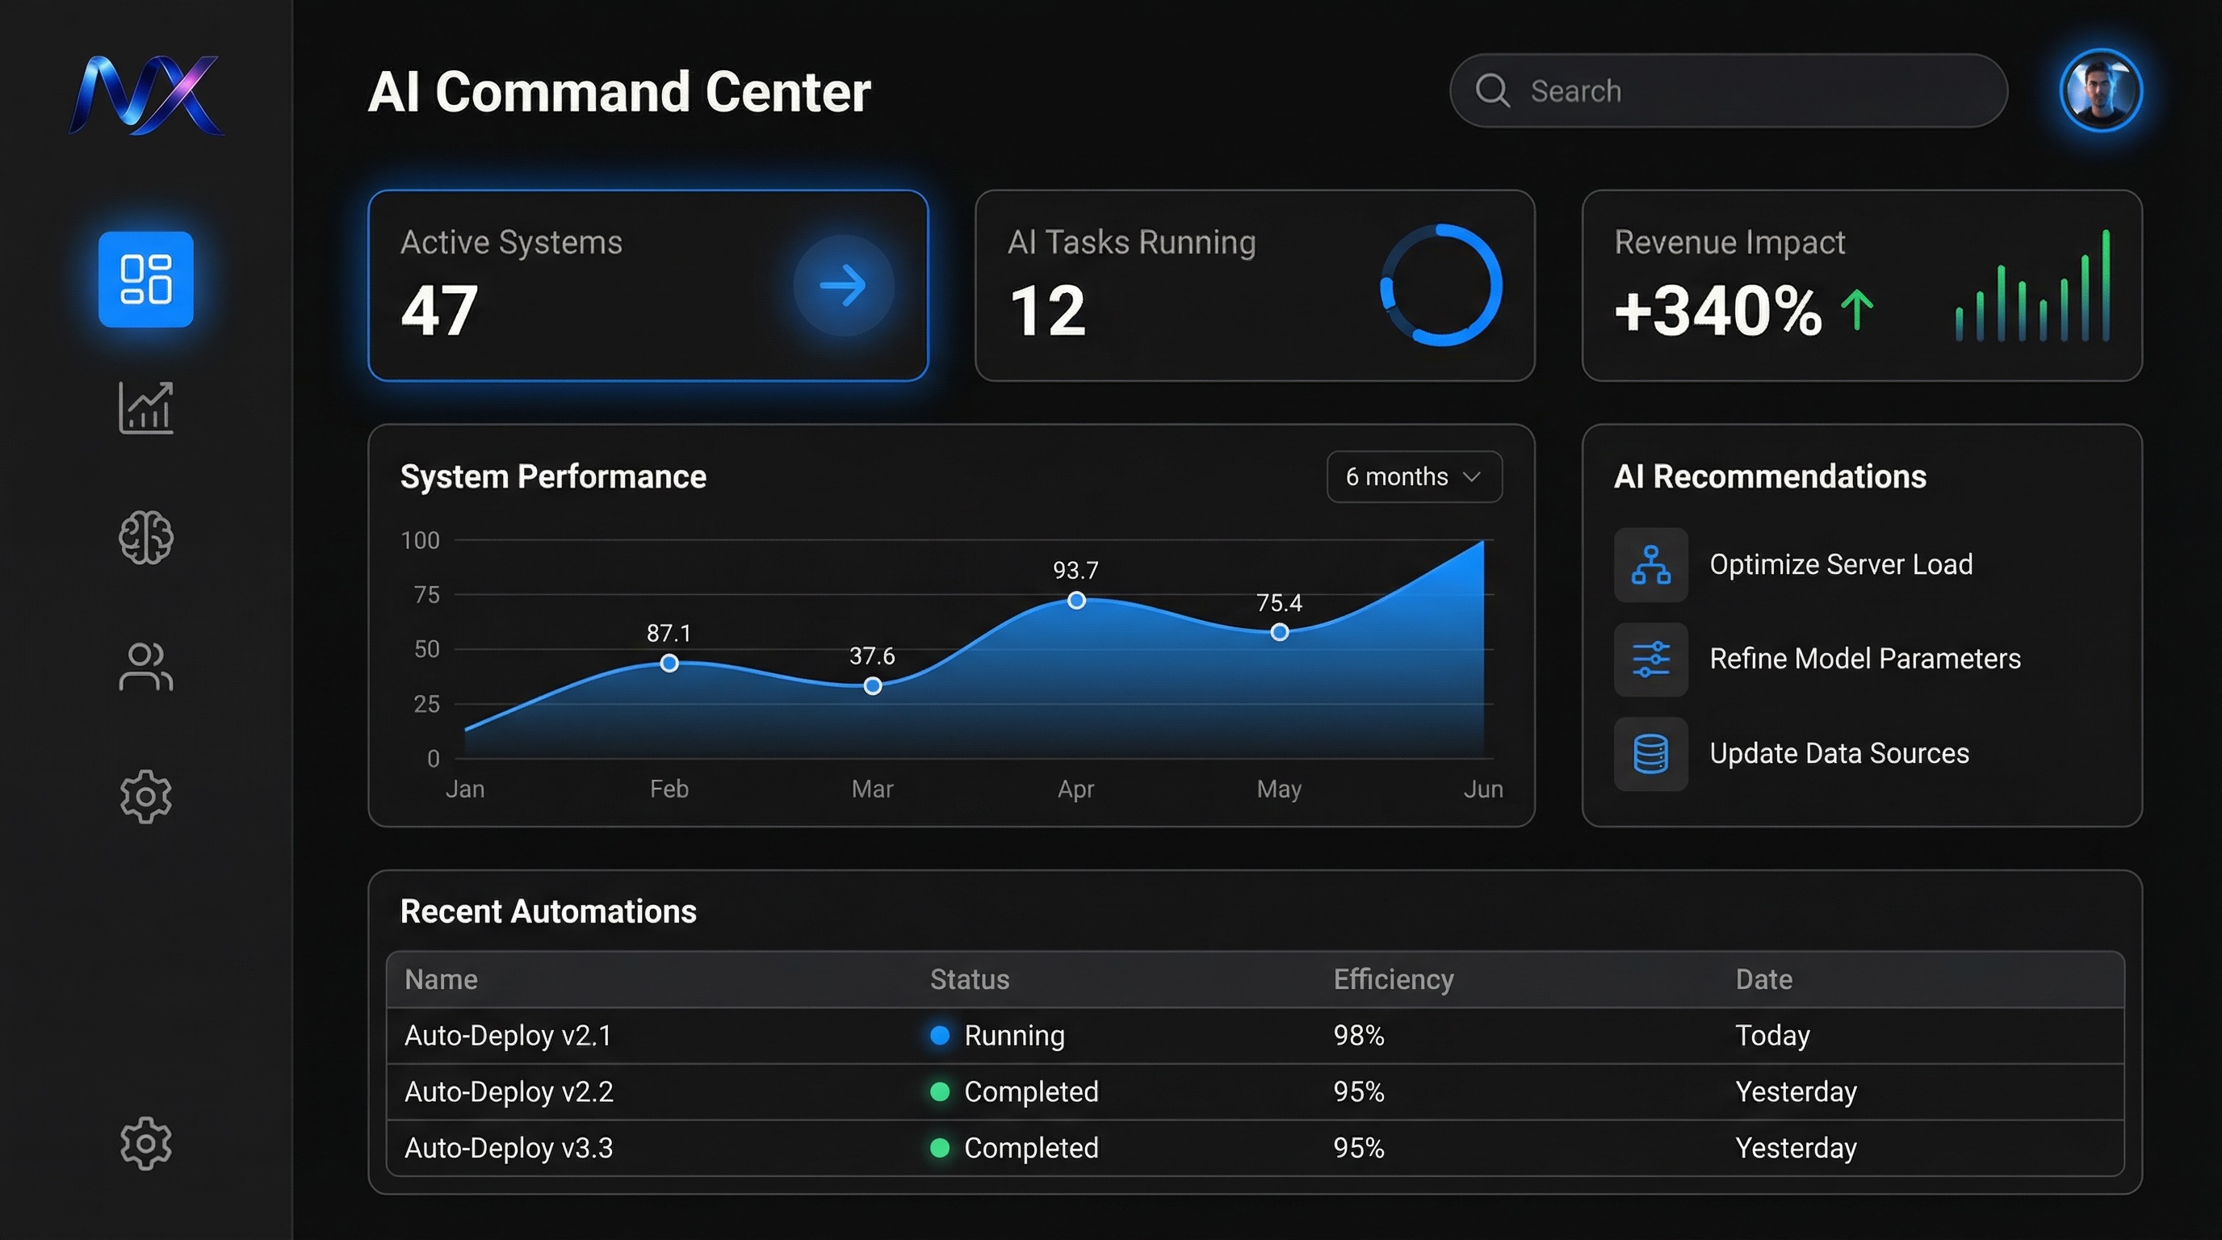Click the bottom gear icon in sidebar

point(146,1143)
